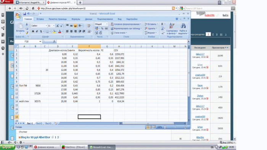Click the insert function fx icon
The image size is (267, 150).
pyautogui.click(x=54, y=41)
